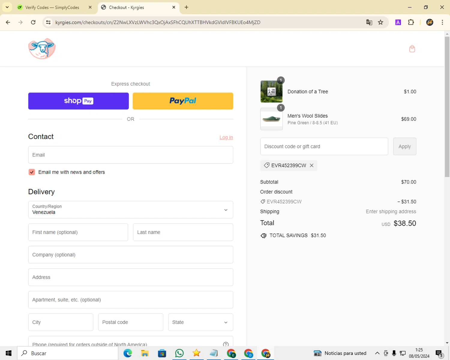Open the shopping bag cart icon

click(x=412, y=49)
